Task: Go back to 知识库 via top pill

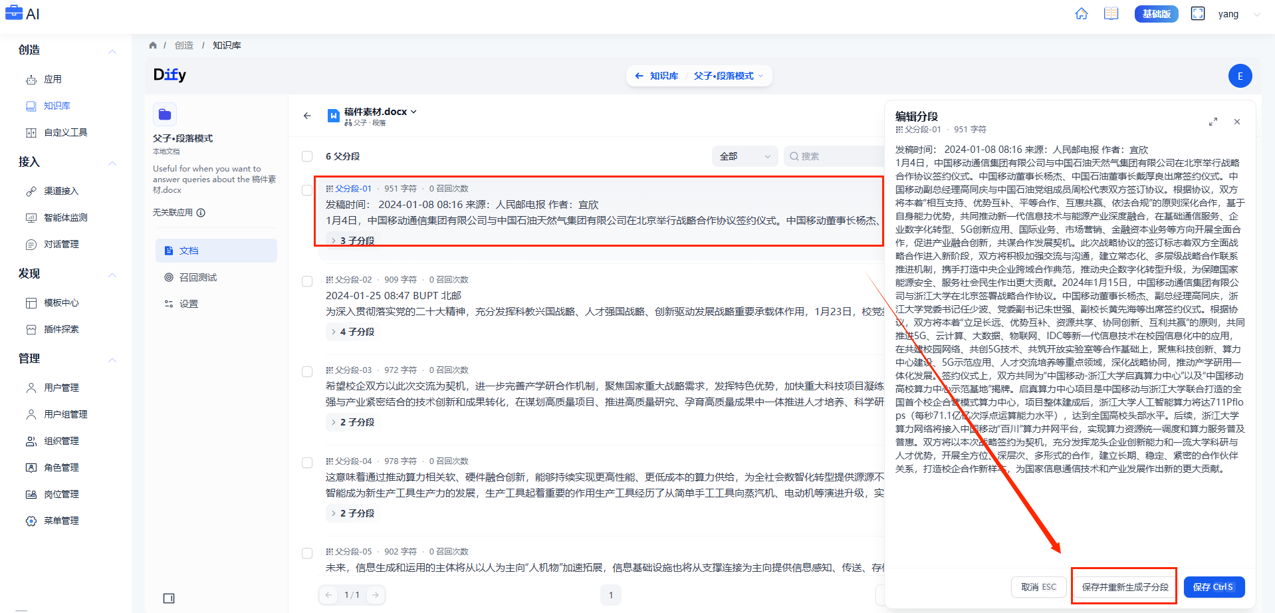Action: [657, 76]
